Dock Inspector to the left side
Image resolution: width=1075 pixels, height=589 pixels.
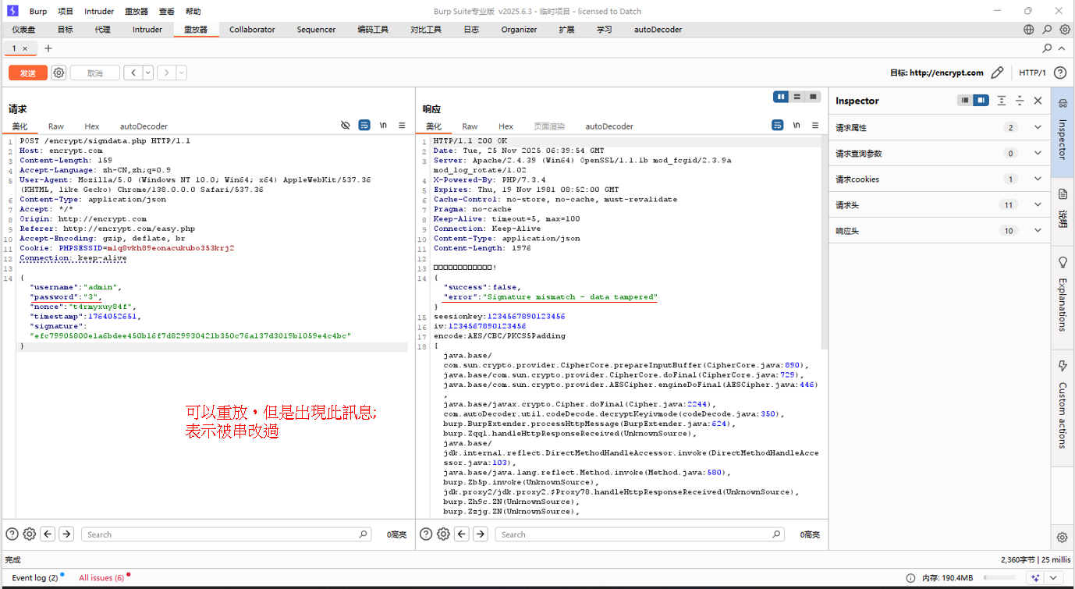click(965, 101)
